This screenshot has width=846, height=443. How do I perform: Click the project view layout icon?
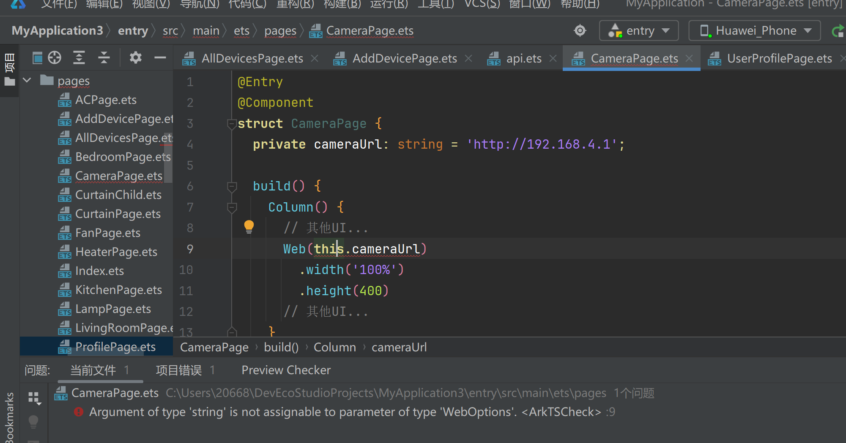click(x=38, y=57)
